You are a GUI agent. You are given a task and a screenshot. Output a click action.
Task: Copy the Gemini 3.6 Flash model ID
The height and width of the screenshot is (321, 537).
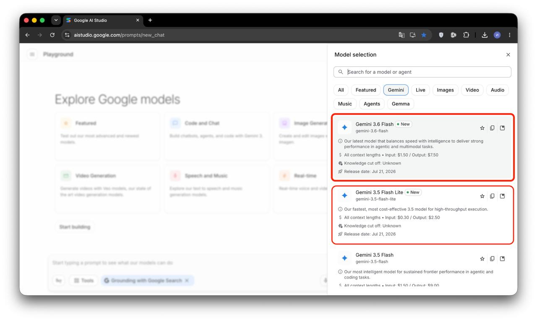[x=492, y=128]
